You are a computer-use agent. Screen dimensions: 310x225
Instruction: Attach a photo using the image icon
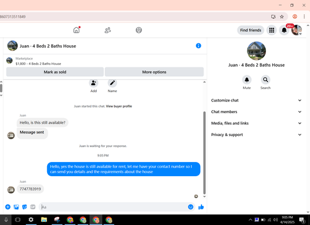tap(16, 207)
